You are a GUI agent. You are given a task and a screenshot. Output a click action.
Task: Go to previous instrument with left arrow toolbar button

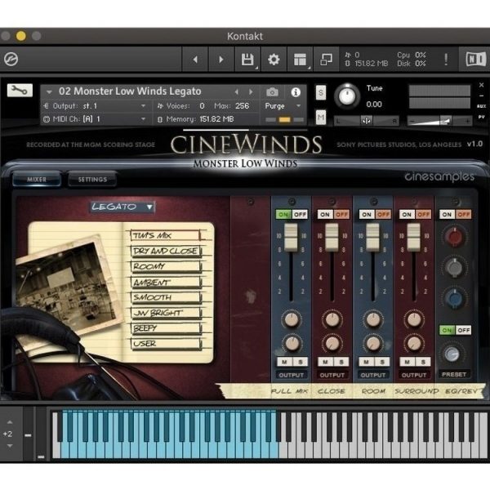coord(195,60)
